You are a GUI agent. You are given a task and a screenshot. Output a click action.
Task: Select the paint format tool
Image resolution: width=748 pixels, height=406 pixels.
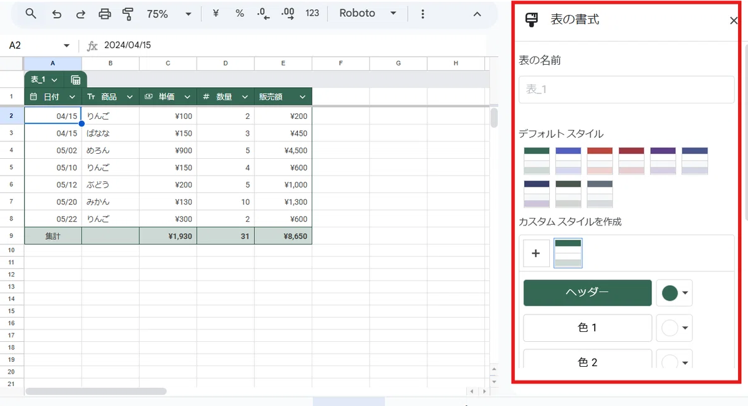tap(128, 14)
